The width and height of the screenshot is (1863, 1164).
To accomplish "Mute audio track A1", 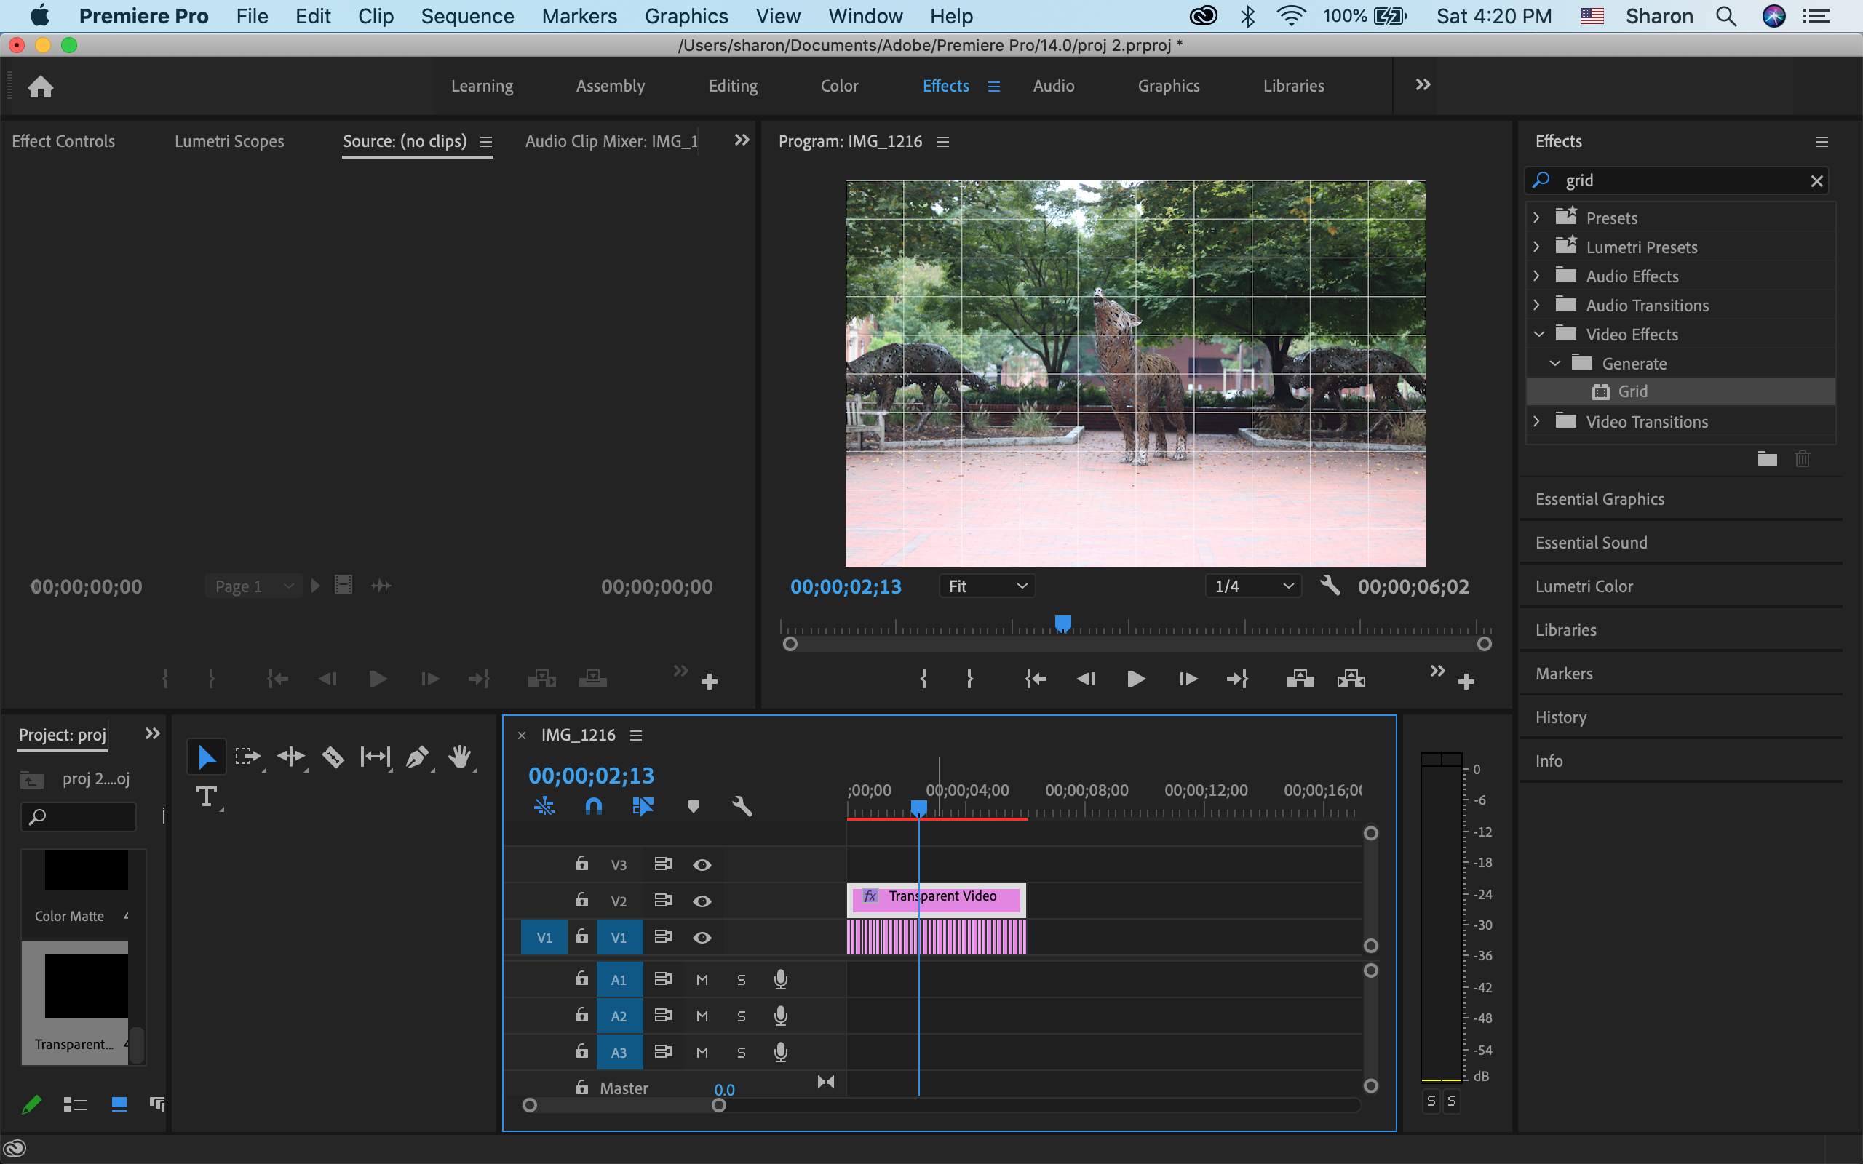I will click(x=702, y=979).
